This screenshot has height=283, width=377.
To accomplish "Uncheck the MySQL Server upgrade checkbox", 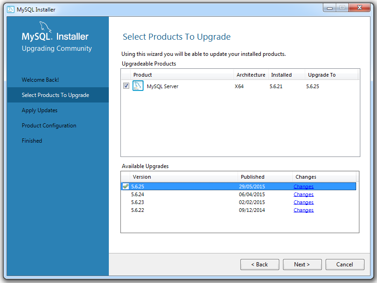I will point(126,86).
